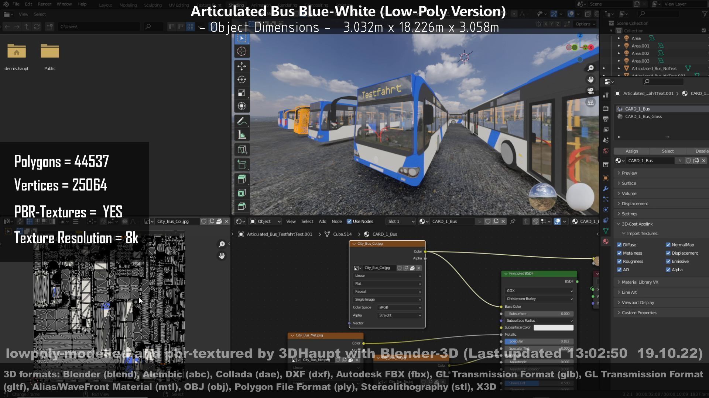709x398 pixels.
Task: Uncheck Metalness import texture option
Action: click(619, 253)
